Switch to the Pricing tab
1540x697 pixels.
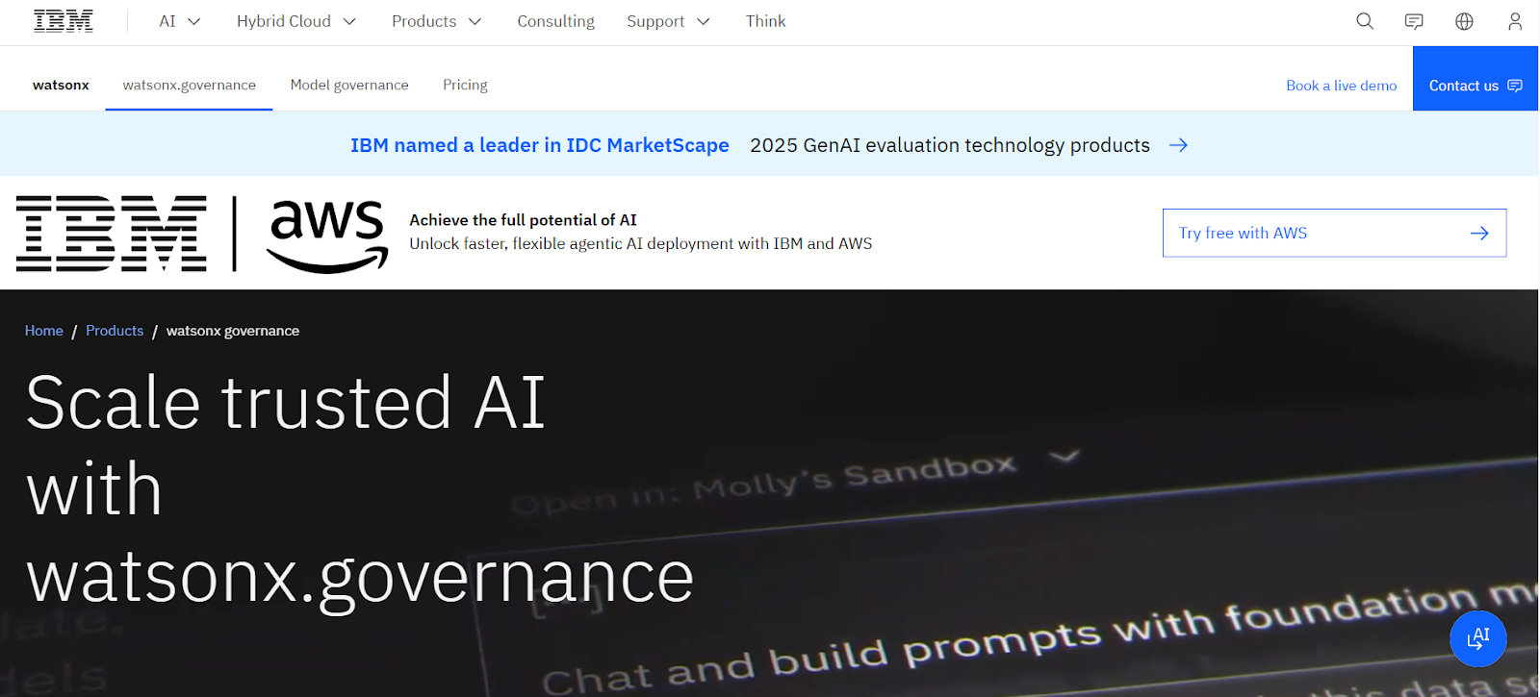[465, 85]
